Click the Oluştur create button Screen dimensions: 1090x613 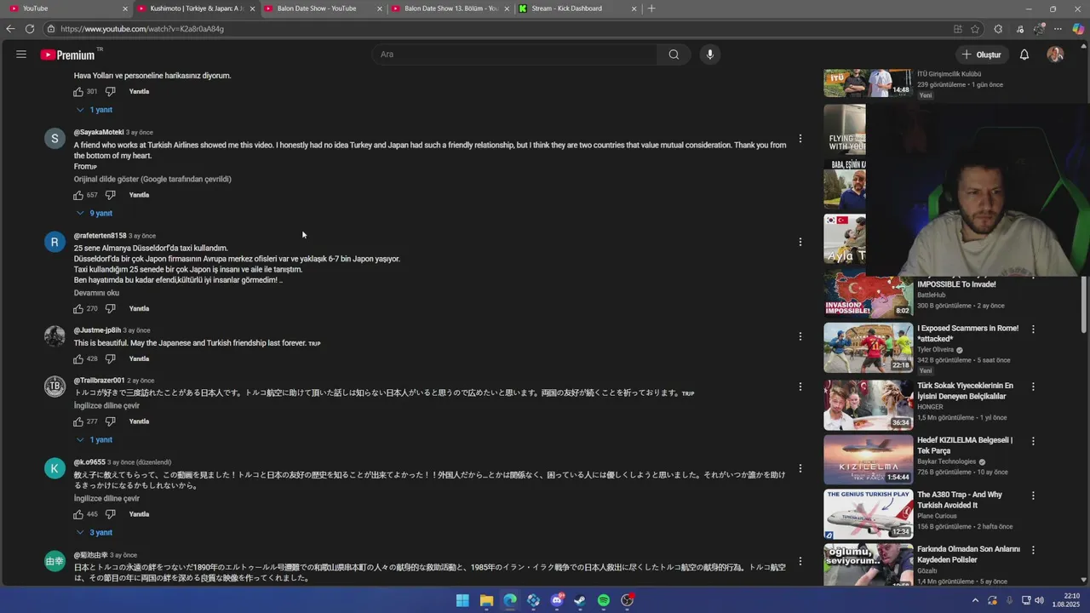click(x=981, y=54)
